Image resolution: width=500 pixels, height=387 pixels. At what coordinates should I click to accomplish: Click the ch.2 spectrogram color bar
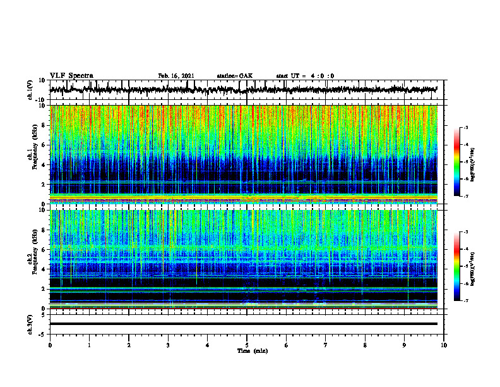457,266
